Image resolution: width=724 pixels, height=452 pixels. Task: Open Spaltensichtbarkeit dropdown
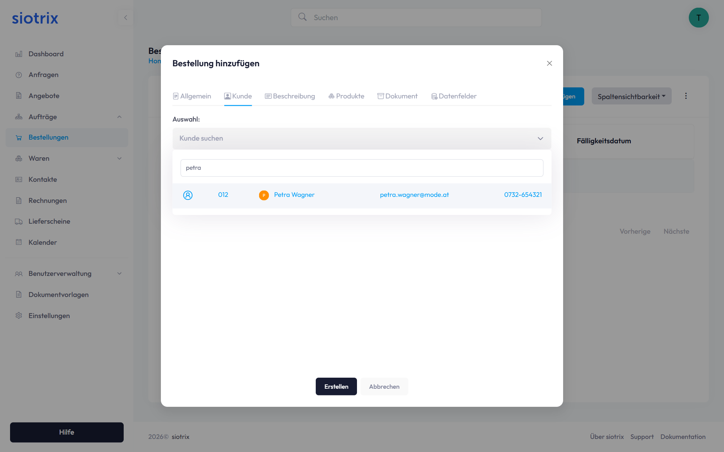coord(631,96)
